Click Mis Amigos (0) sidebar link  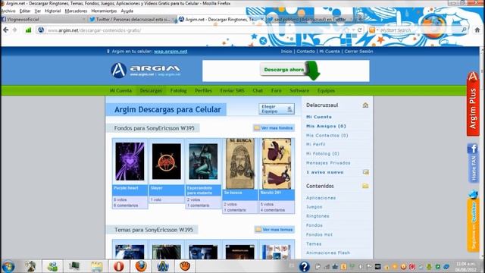(x=326, y=126)
